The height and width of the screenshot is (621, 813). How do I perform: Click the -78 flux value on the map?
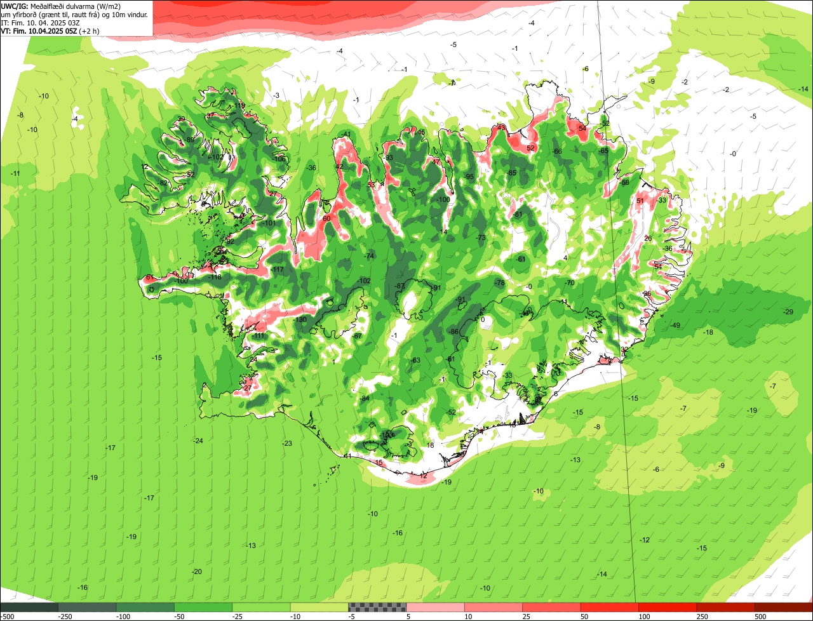[x=500, y=283]
